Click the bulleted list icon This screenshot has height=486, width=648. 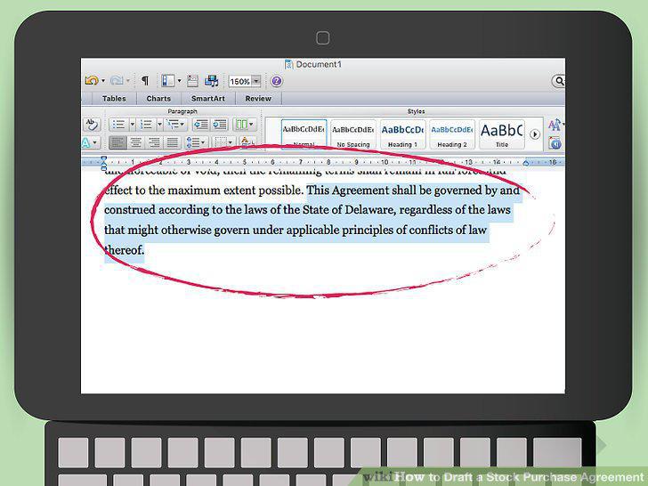(119, 125)
